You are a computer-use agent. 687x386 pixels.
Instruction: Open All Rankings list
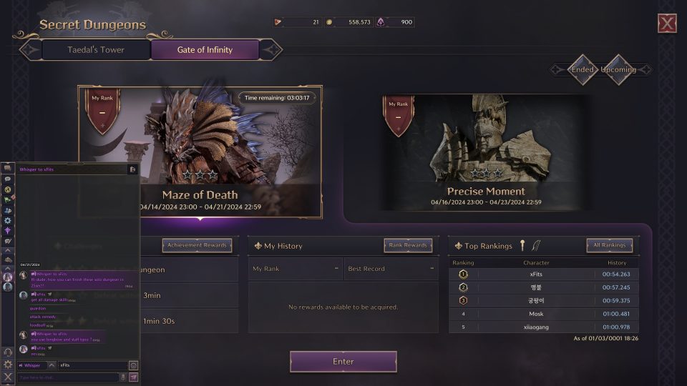tap(610, 245)
